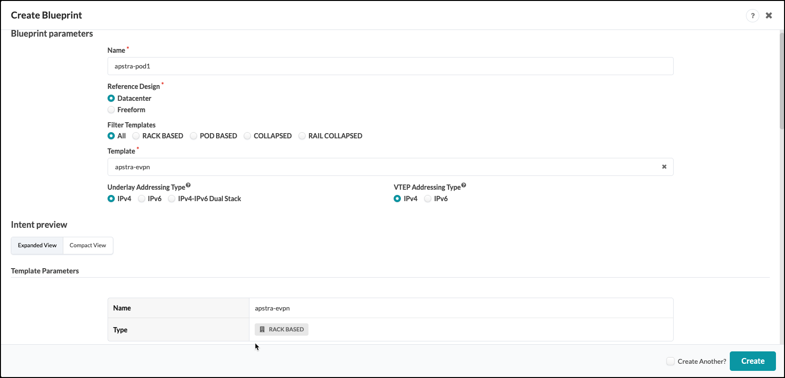Filter templates by RAIL COLLAPSED
This screenshot has height=378, width=785.
(302, 136)
